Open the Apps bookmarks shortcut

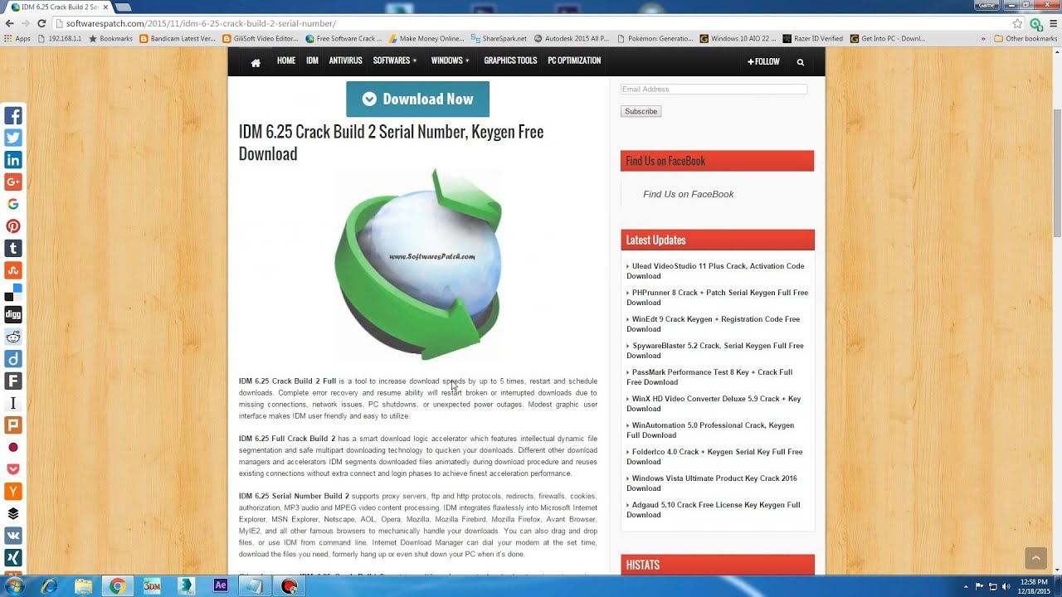17,38
